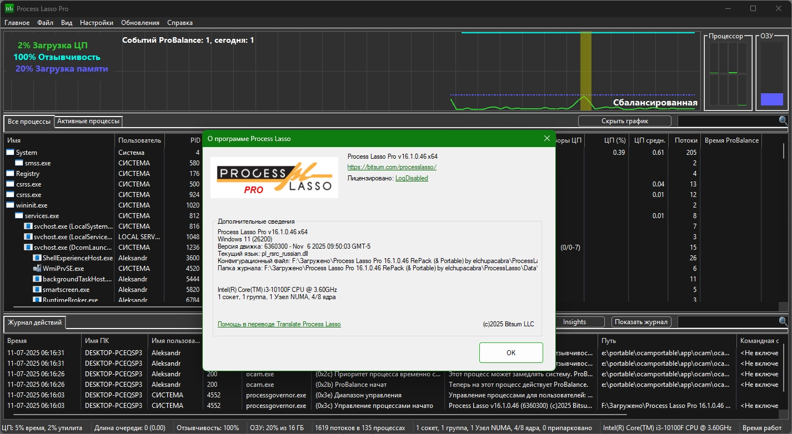792x434 pixels.
Task: Click the icon beside the System process
Action: tap(11, 153)
